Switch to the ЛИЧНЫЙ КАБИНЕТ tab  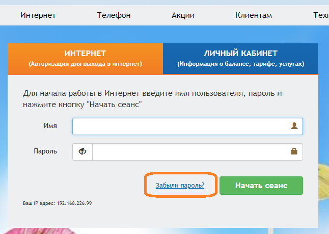[241, 59]
